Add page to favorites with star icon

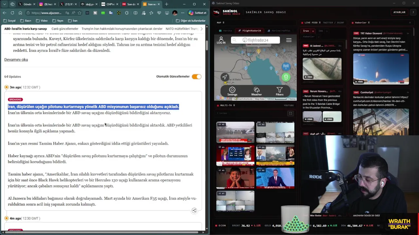click(79, 13)
